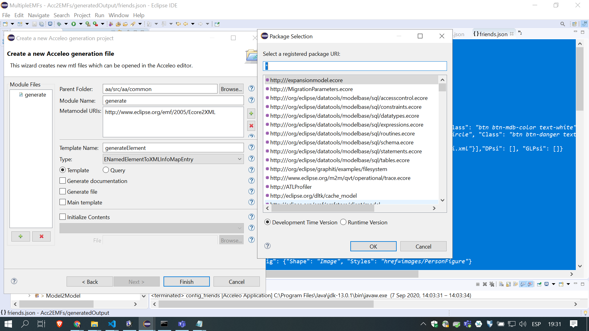Enable Initialize Contents checkbox
Screen dimensions: 589x331
coord(63,217)
